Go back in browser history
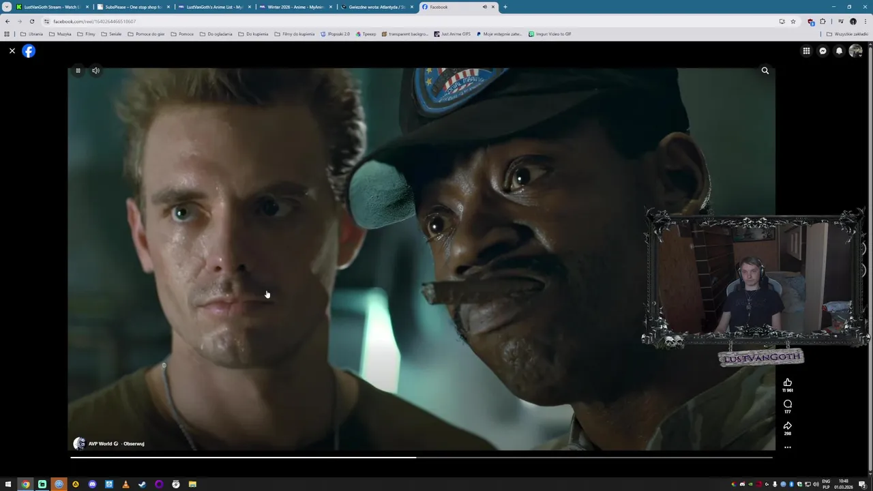Screen dimensions: 873x491 8,21
